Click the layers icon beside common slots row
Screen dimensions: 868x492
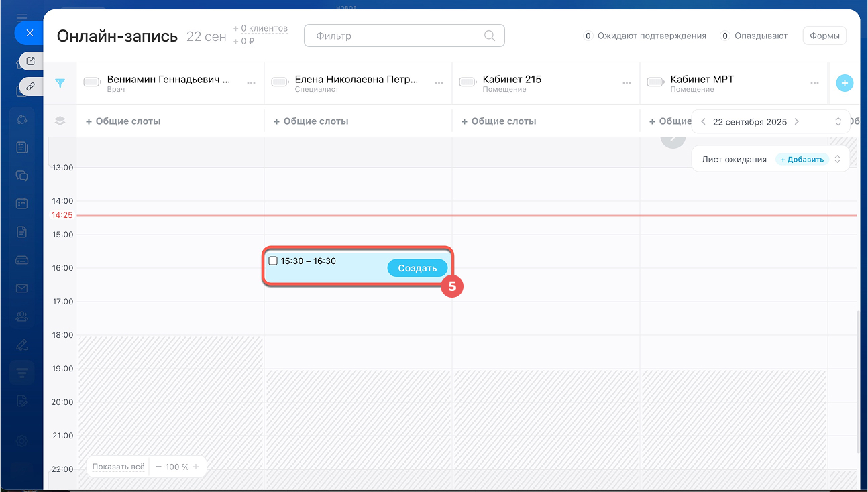click(60, 121)
